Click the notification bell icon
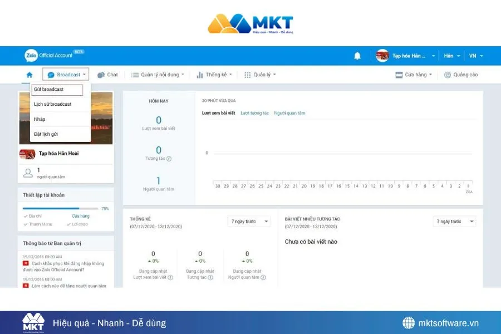 pos(357,56)
